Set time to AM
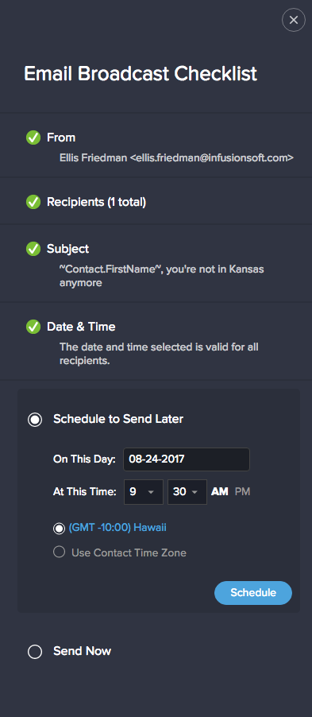 [x=220, y=492]
